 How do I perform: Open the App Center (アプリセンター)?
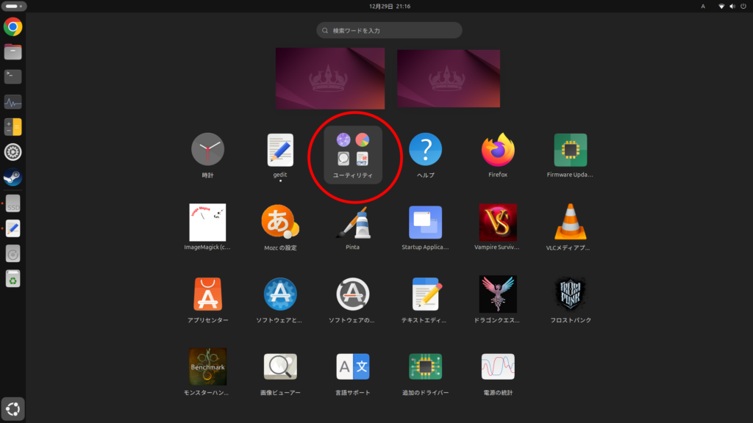pos(207,294)
